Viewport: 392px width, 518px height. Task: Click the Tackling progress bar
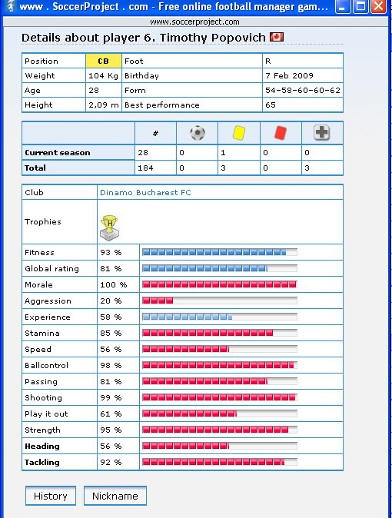pos(220,462)
